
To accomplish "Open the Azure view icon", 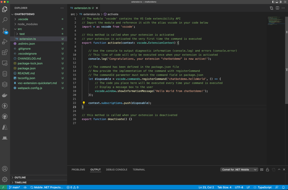I will (x=5, y=127).
